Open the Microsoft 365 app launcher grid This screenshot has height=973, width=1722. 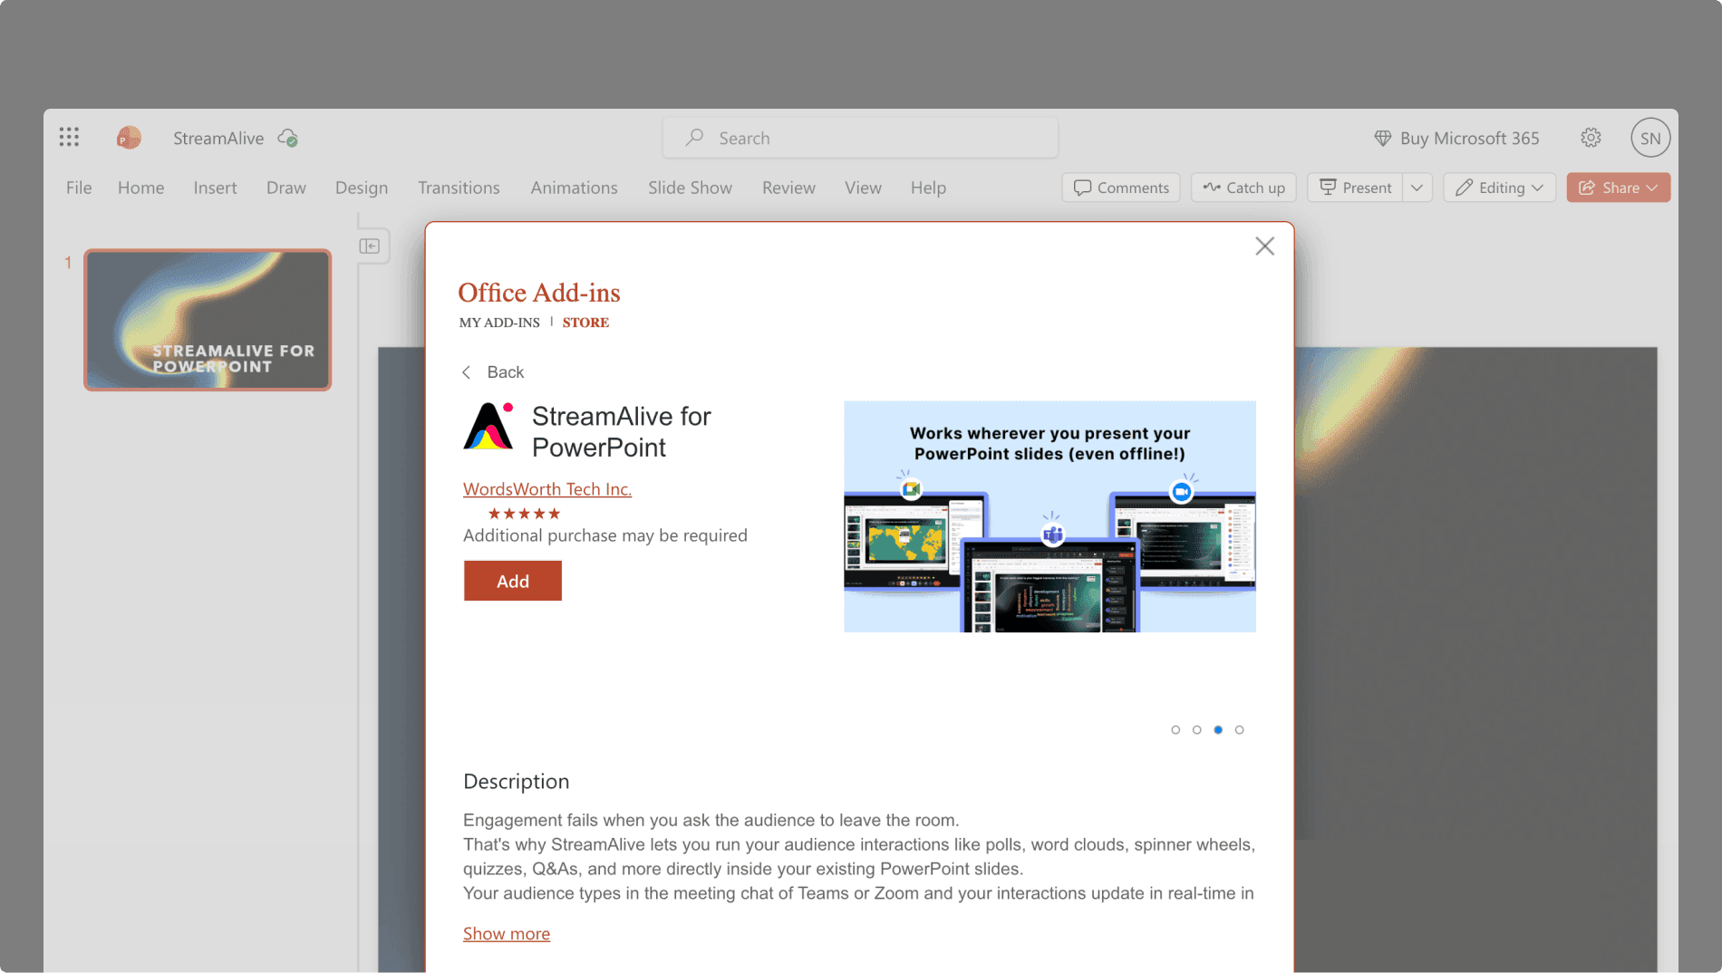coord(69,137)
